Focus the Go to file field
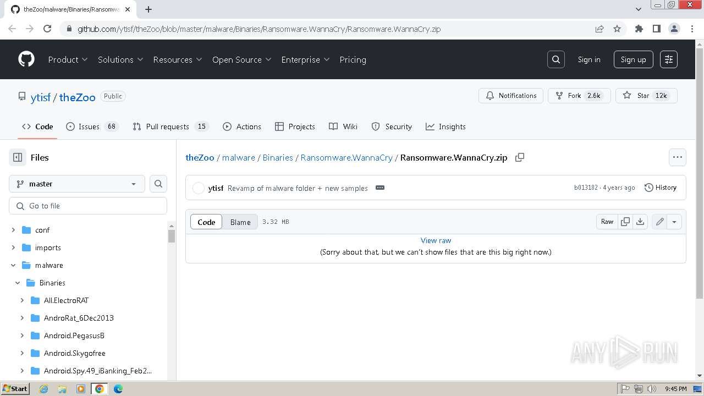 [x=88, y=206]
